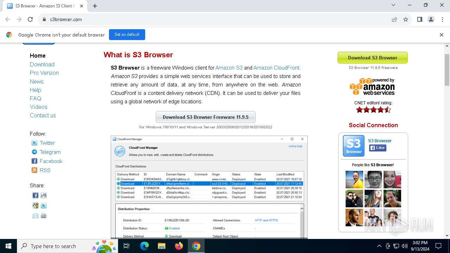Open the Chrome tab search dropdown
This screenshot has width=450, height=253.
[x=393, y=5]
